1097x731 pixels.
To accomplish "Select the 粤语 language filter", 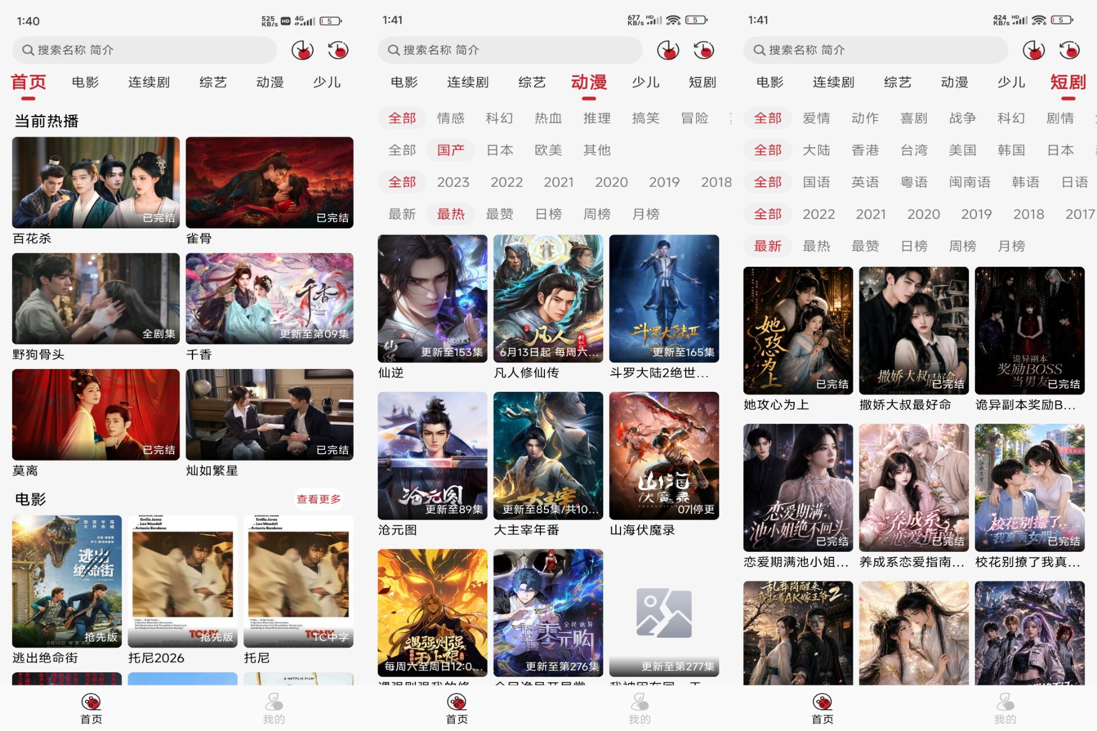I will tap(914, 182).
